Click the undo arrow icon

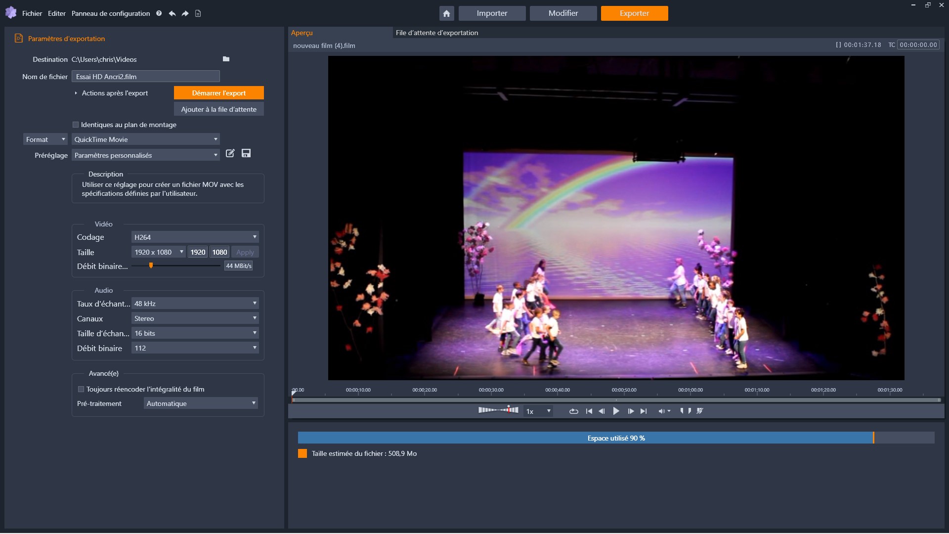point(172,13)
